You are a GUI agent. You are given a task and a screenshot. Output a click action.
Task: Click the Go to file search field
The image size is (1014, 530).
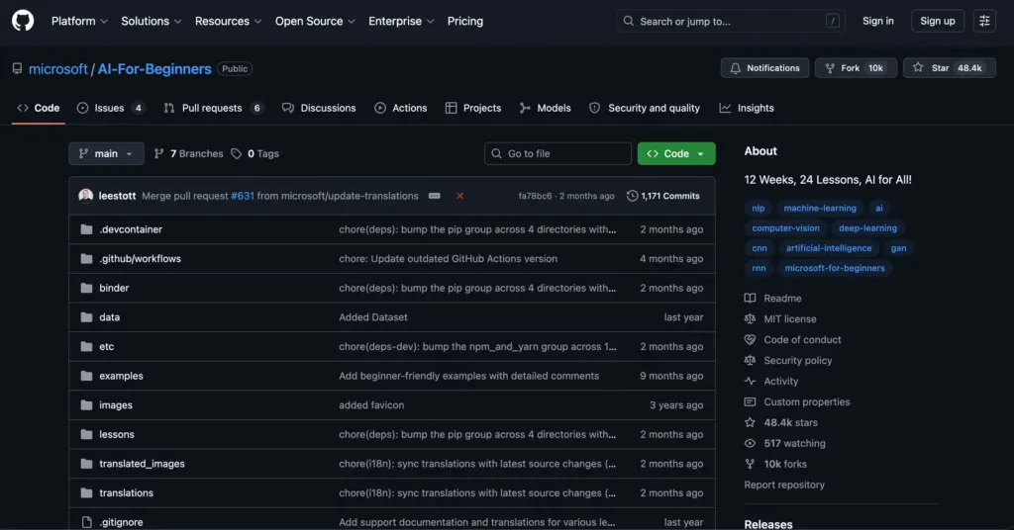click(x=558, y=153)
